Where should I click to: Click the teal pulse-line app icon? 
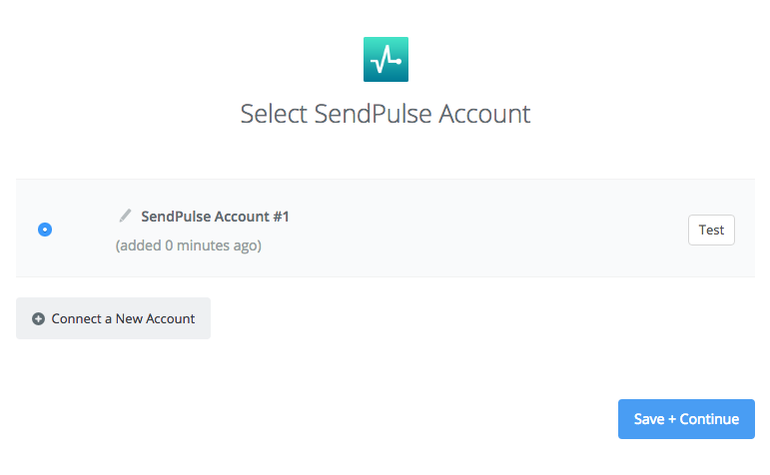[x=385, y=59]
